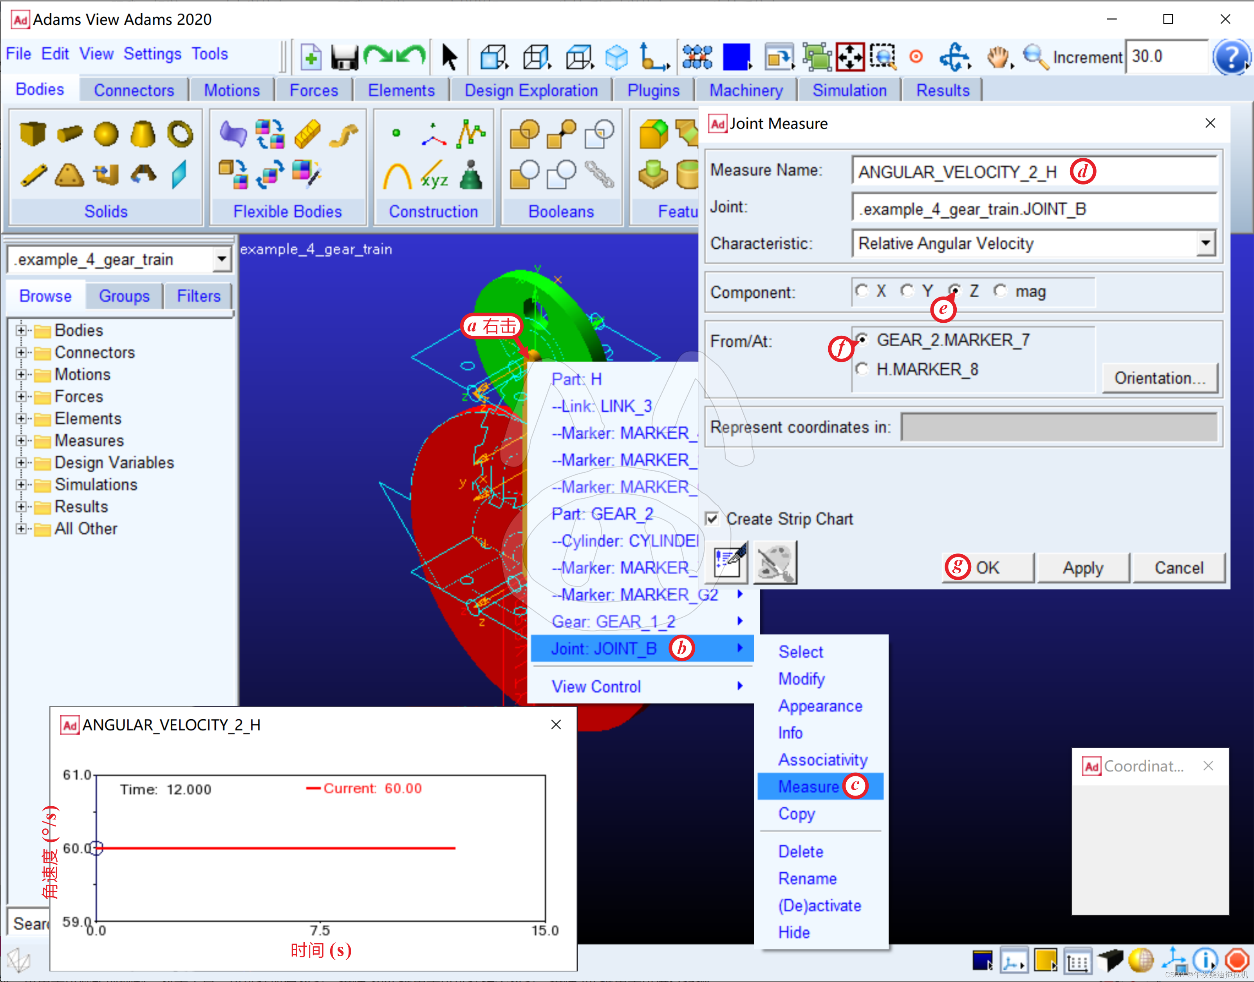Click construction arc tool
This screenshot has width=1254, height=982.
[397, 175]
